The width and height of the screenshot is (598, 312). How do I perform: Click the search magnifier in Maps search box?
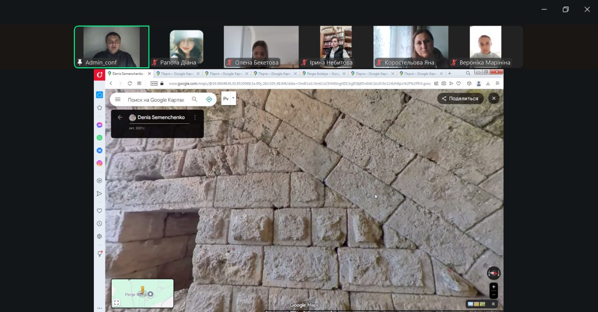click(x=195, y=99)
